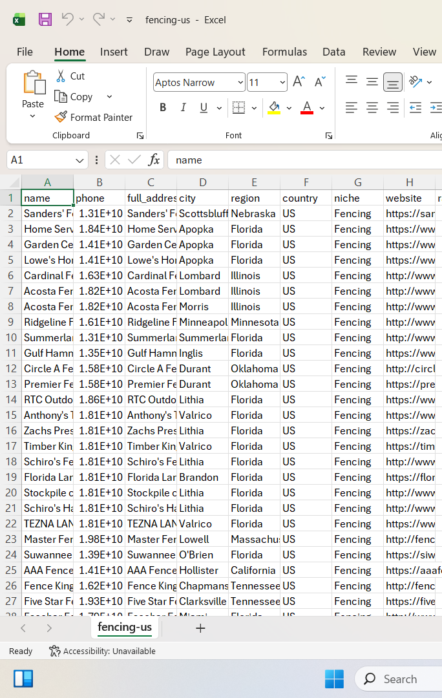
Task: Apply the red font color
Action: click(x=307, y=108)
